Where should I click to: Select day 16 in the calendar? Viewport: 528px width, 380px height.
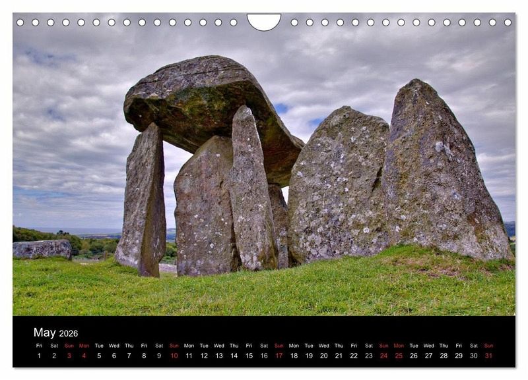click(x=264, y=356)
